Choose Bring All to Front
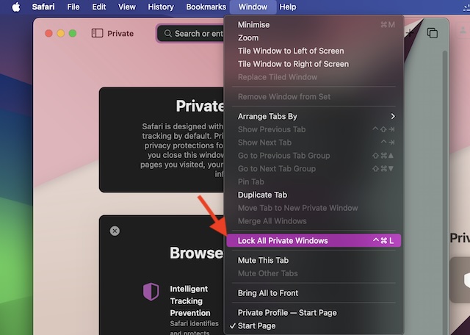The image size is (470, 335). point(267,293)
